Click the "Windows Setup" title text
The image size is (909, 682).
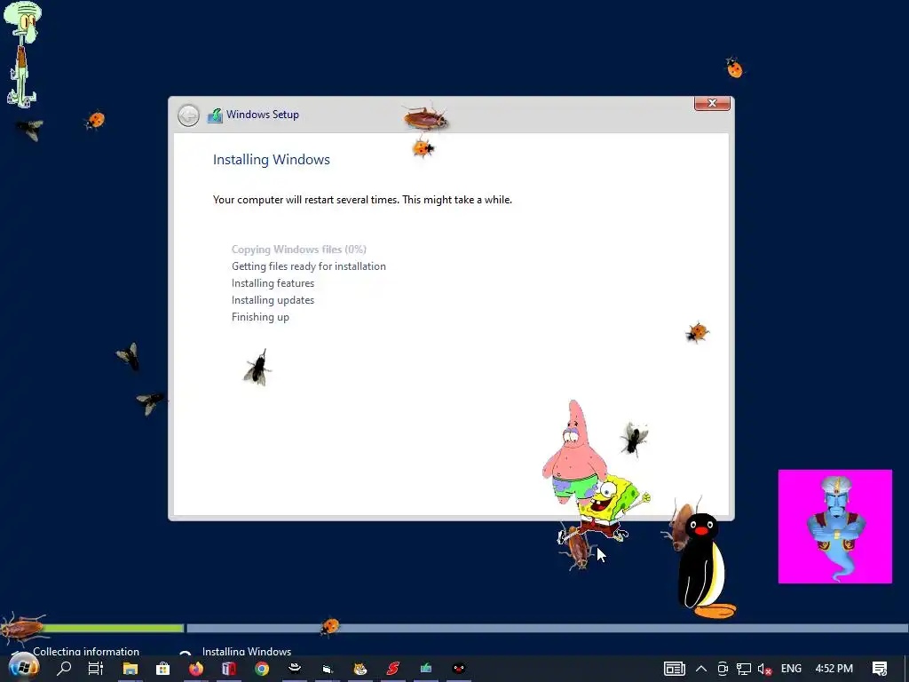pos(263,115)
